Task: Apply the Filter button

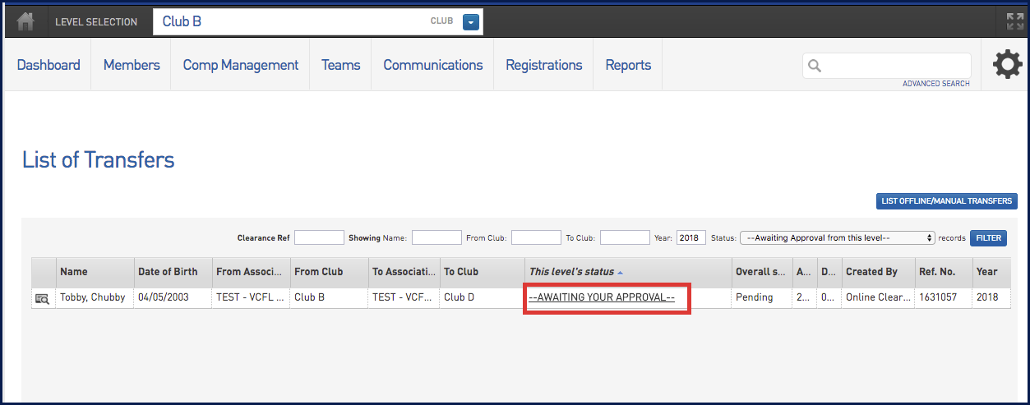Action: point(989,238)
